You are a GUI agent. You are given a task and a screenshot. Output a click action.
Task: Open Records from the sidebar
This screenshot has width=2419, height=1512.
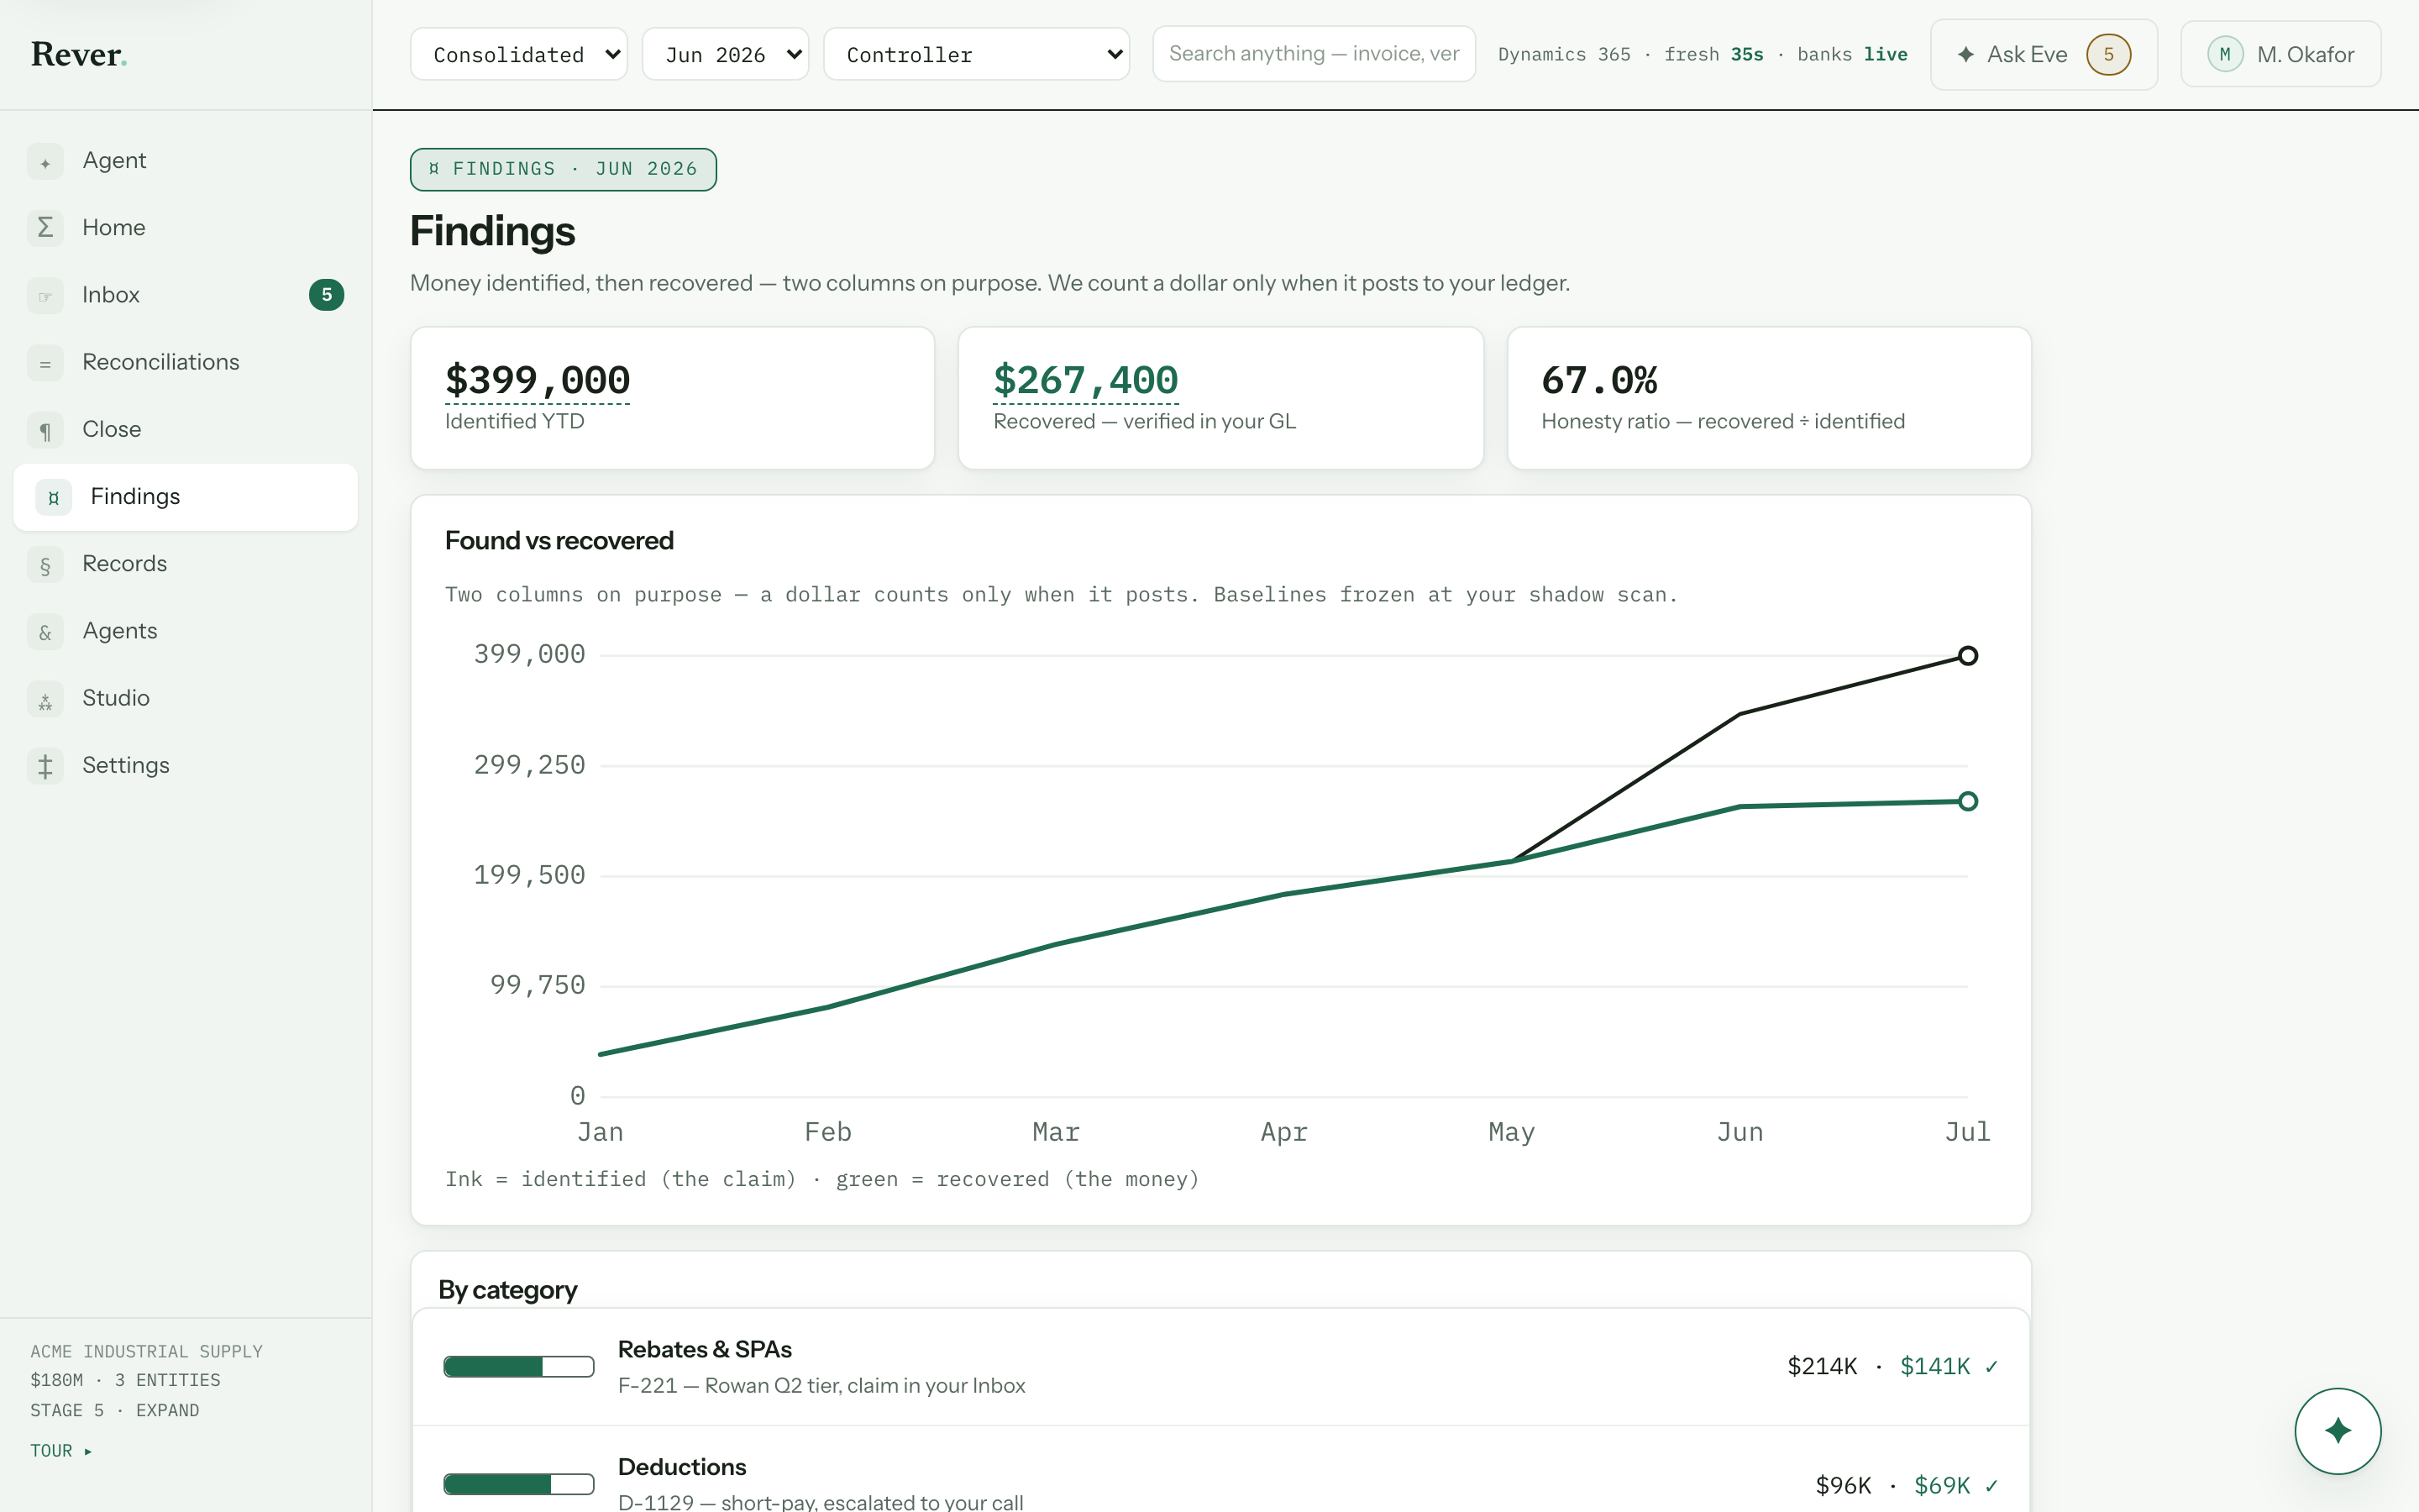coord(186,564)
